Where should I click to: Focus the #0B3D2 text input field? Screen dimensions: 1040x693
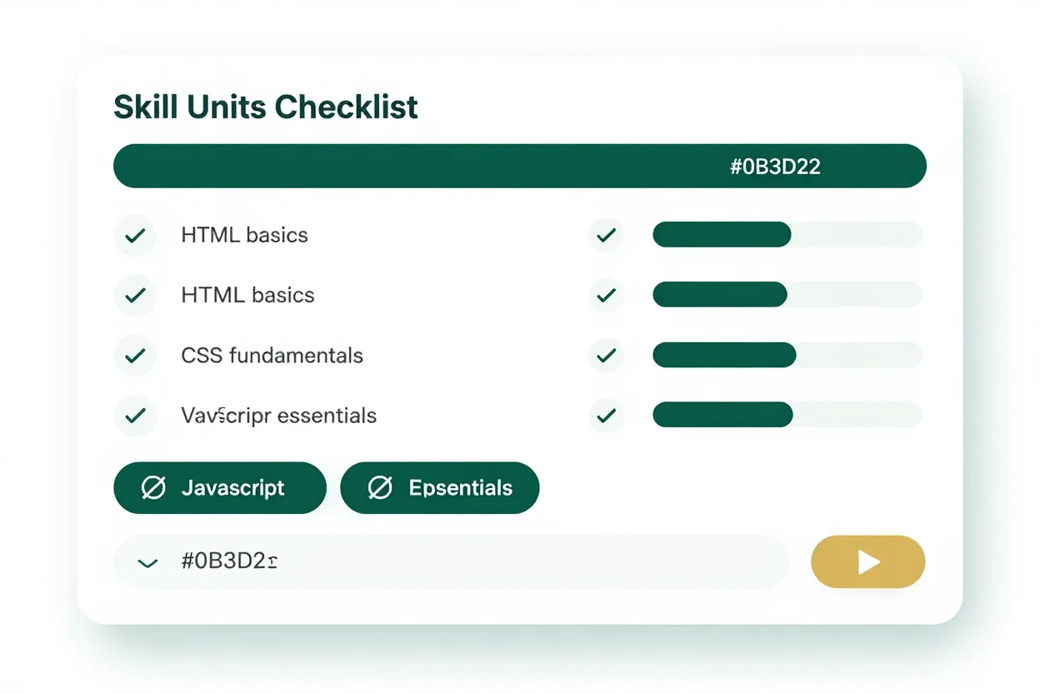tap(467, 562)
